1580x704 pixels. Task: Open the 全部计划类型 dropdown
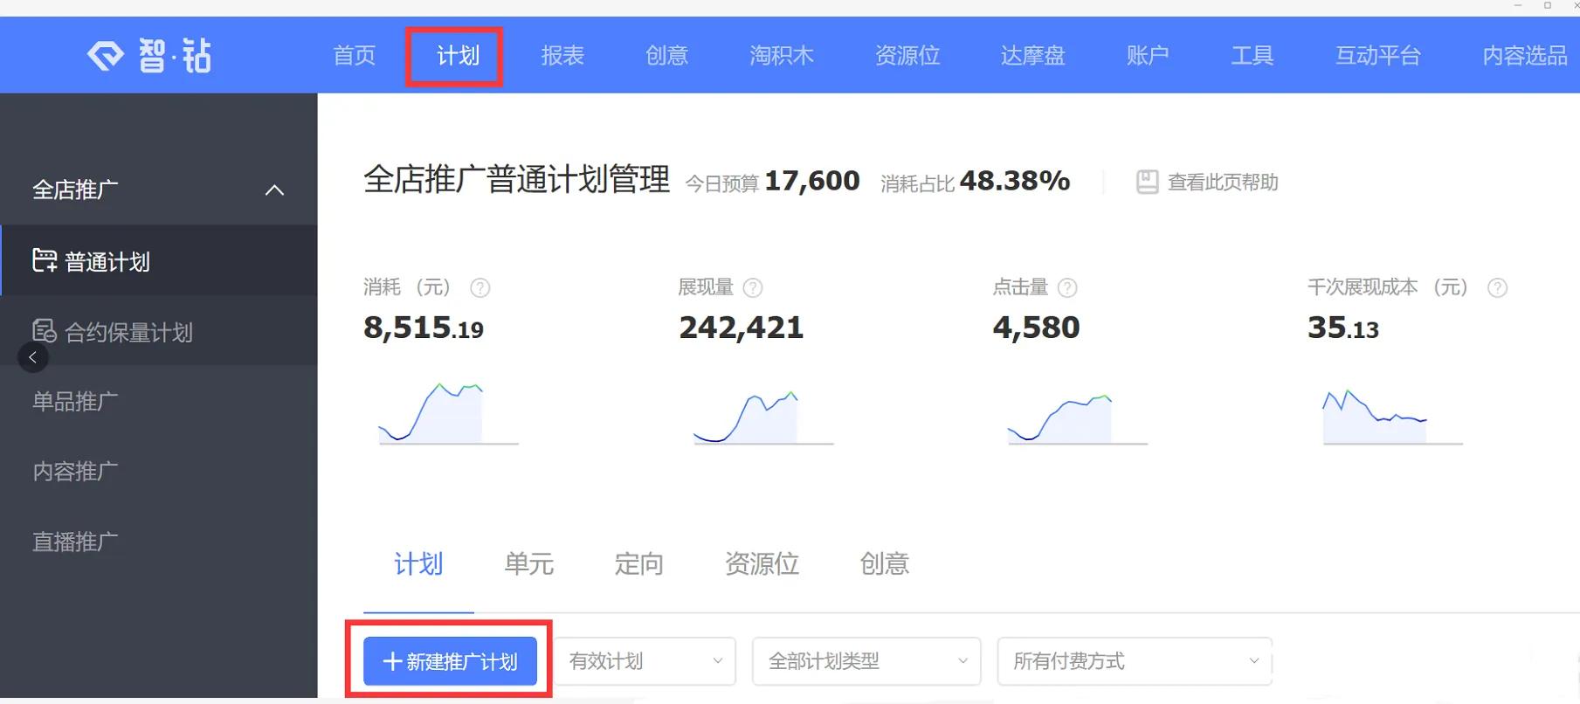click(x=866, y=661)
